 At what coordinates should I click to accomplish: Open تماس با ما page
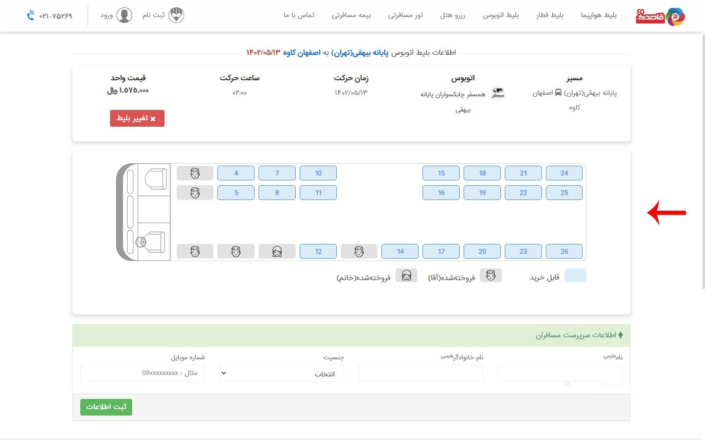pyautogui.click(x=299, y=15)
